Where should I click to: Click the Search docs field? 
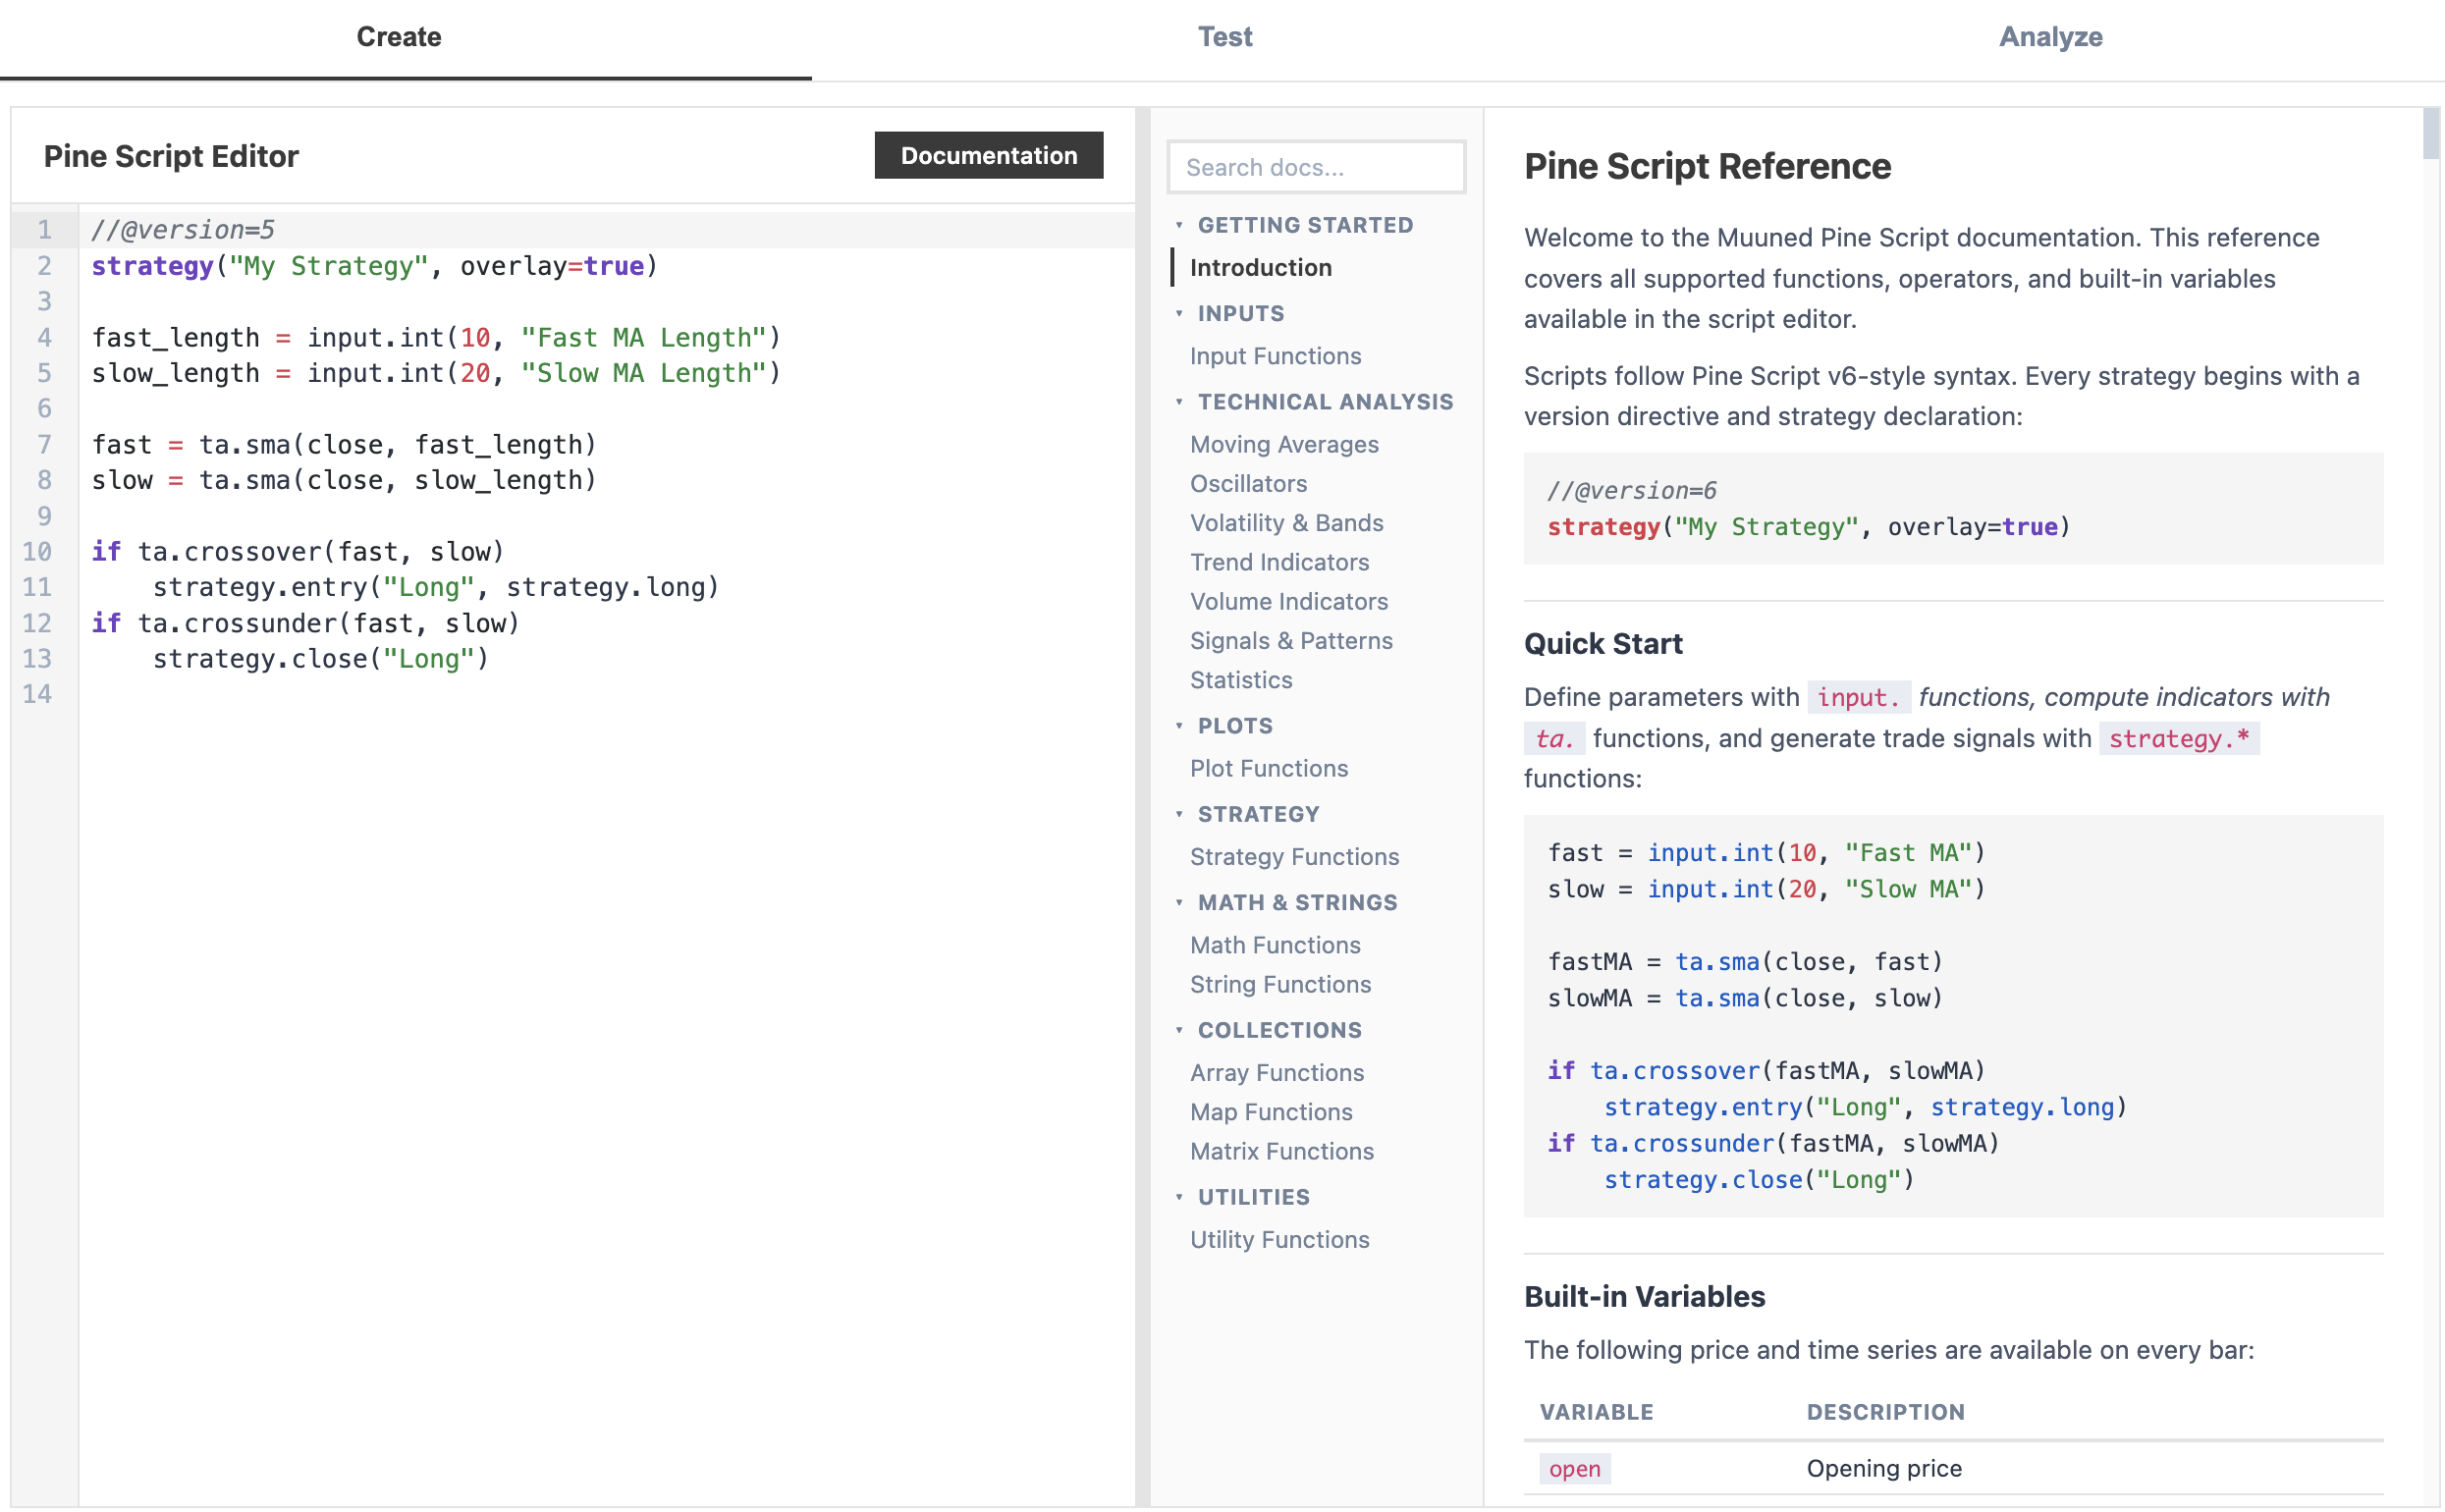click(1314, 167)
